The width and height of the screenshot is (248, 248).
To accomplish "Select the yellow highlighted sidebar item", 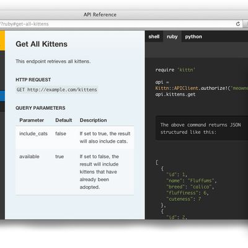I will point(2,40).
